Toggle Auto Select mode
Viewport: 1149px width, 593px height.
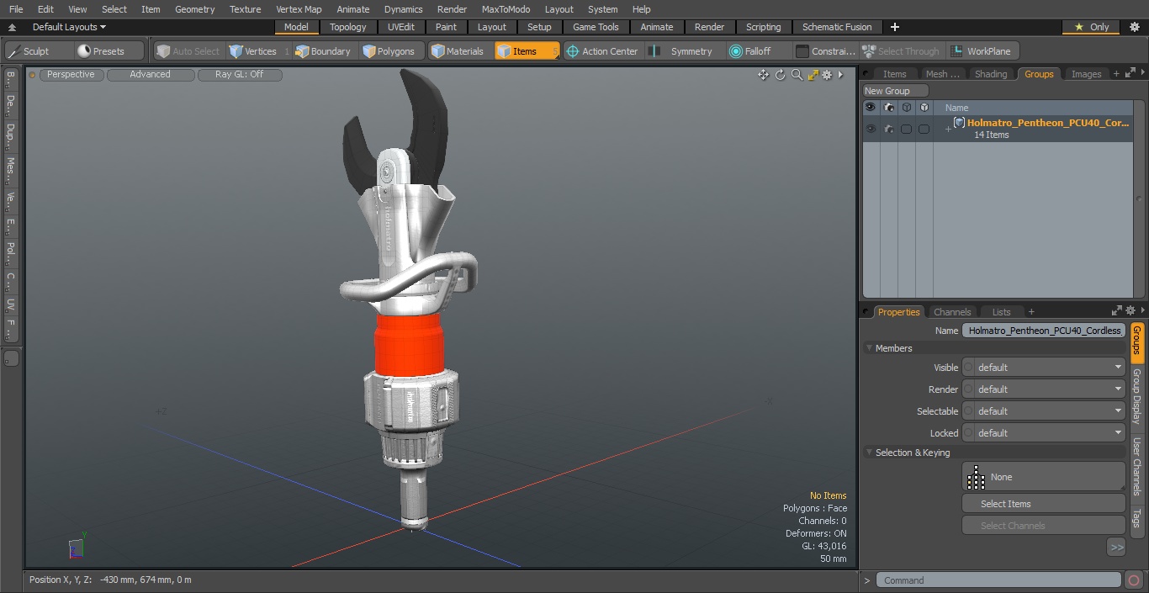click(x=188, y=51)
